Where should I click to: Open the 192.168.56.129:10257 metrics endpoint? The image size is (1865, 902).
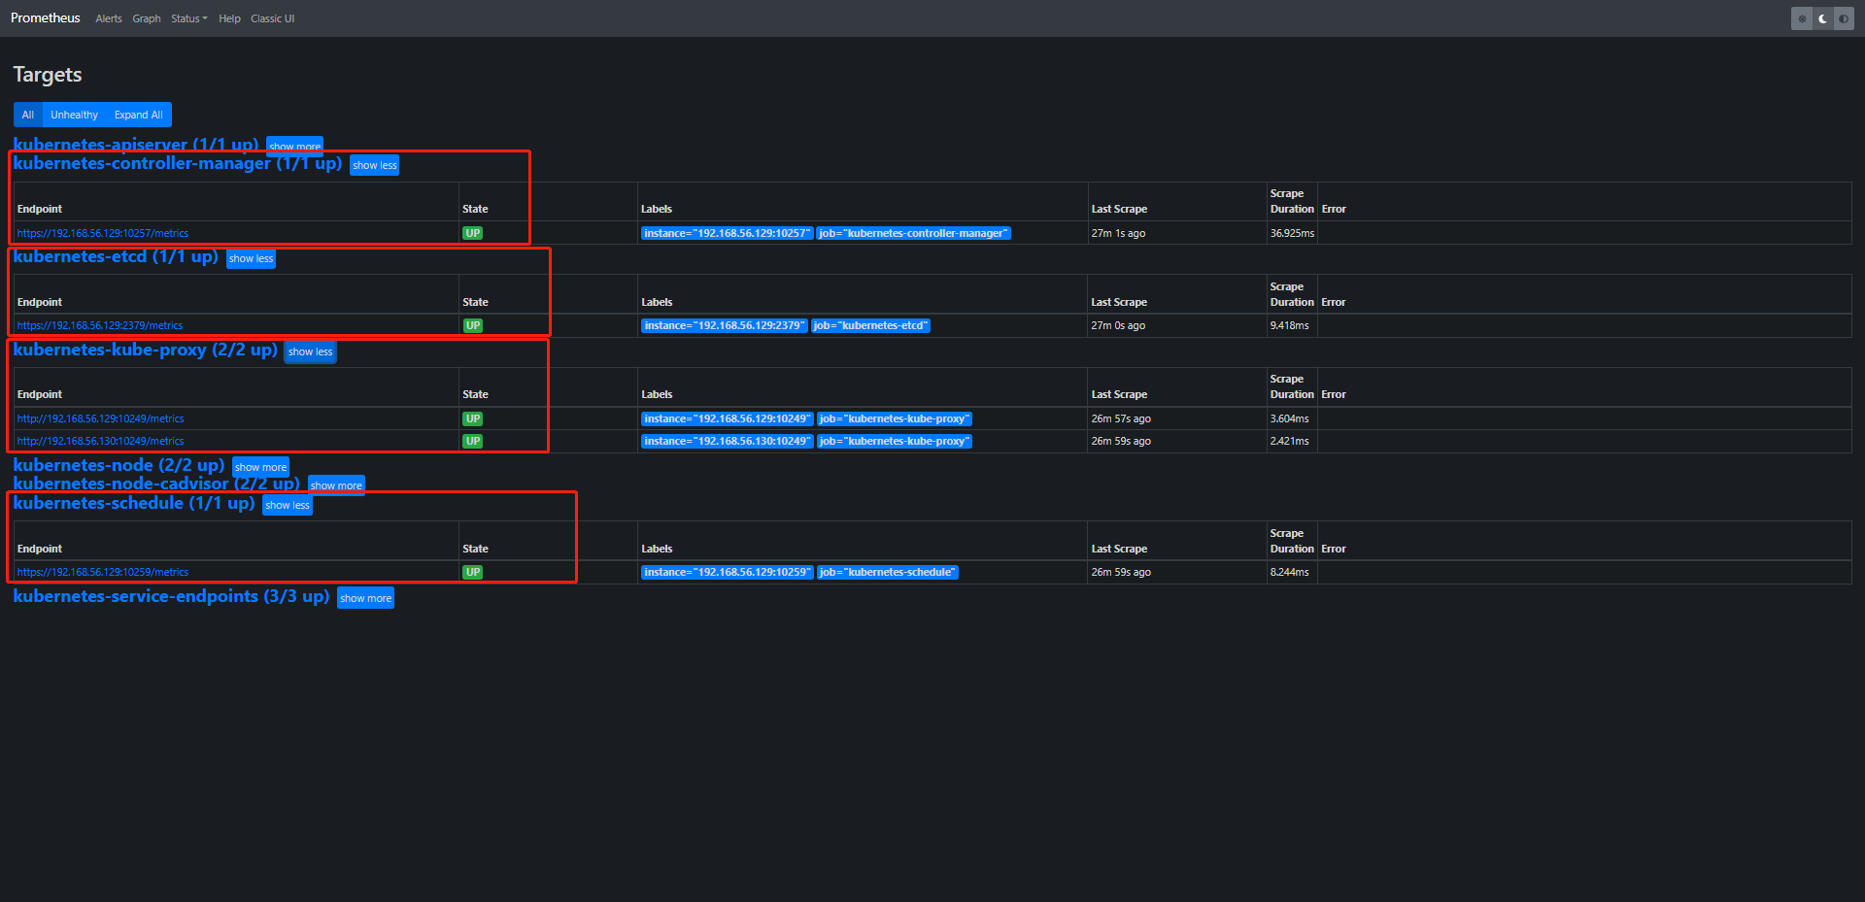click(x=103, y=233)
